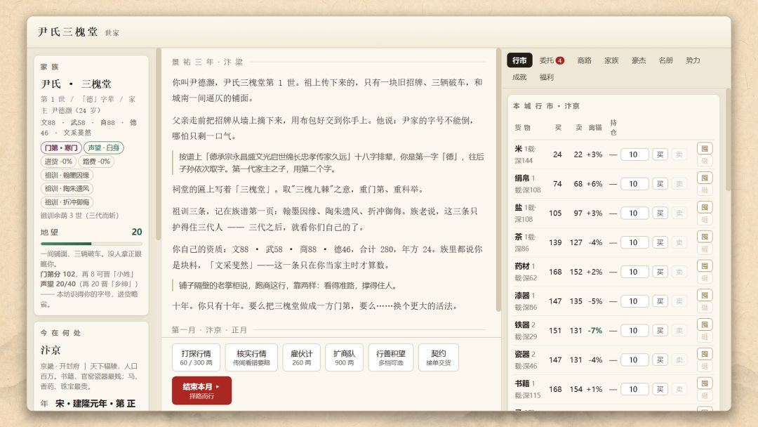
Task: Focus the quantity field in 茶 row
Action: (634, 243)
